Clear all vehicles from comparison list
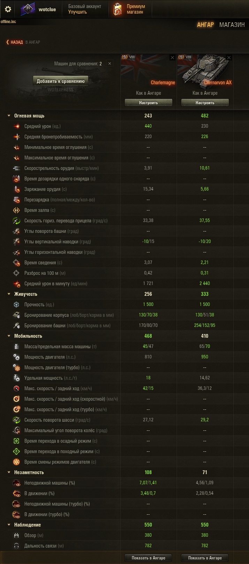Image resolution: width=249 pixels, height=564 pixels. click(x=110, y=64)
